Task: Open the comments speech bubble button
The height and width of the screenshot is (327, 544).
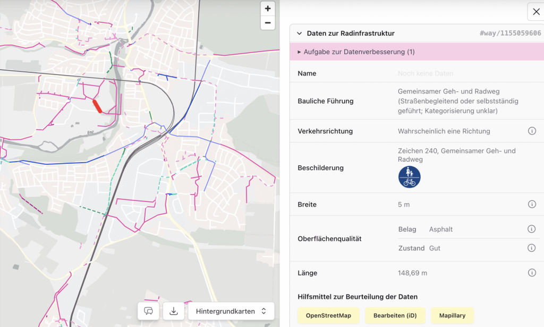Action: pos(149,311)
